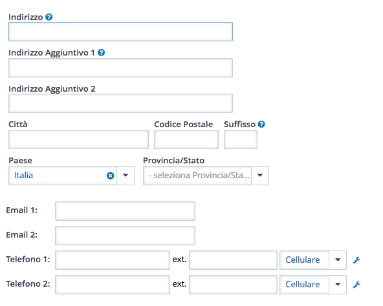Click into Indirizzo Aggiuntivo 2 field
Screen dimensions: 383x306
121,103
